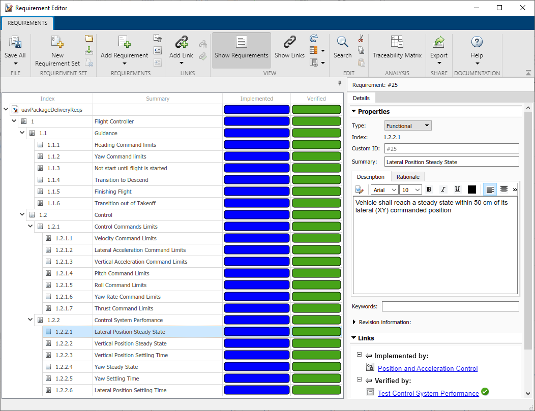The width and height of the screenshot is (535, 411).
Task: Click the Search magnifier icon
Action: (342, 43)
